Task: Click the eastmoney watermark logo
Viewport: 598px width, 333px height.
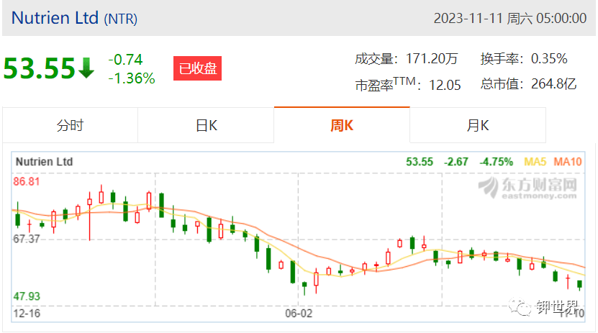Action: tap(527, 188)
